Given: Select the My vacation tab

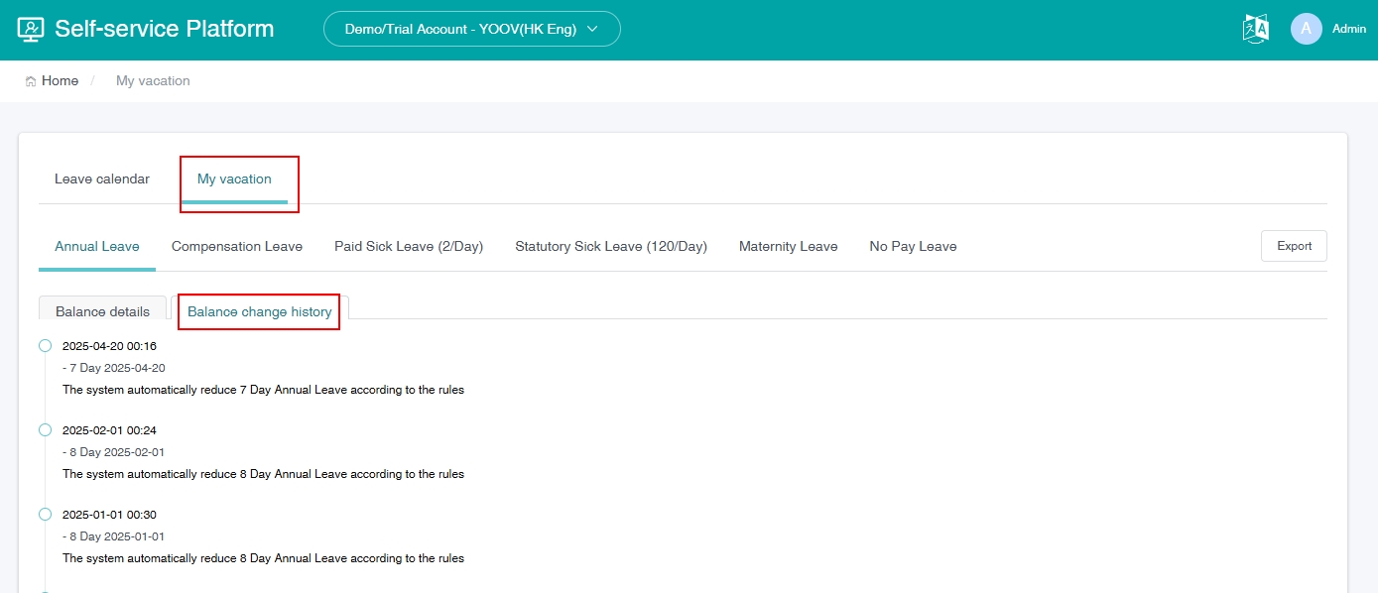Looking at the screenshot, I should tap(234, 179).
